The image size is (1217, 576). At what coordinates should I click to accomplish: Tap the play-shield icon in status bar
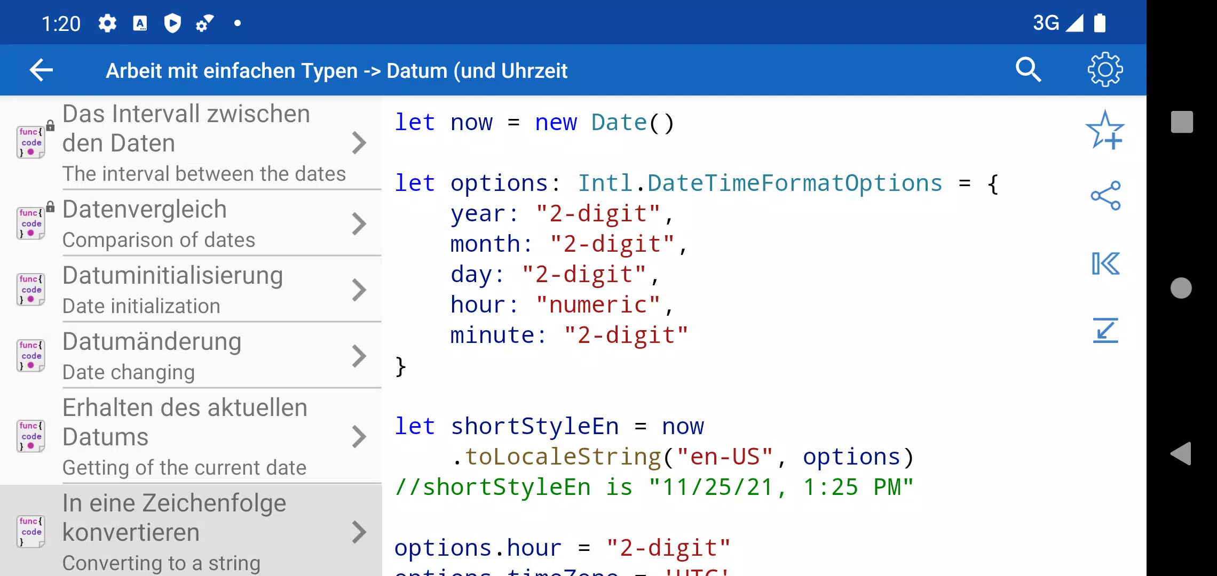pyautogui.click(x=172, y=23)
